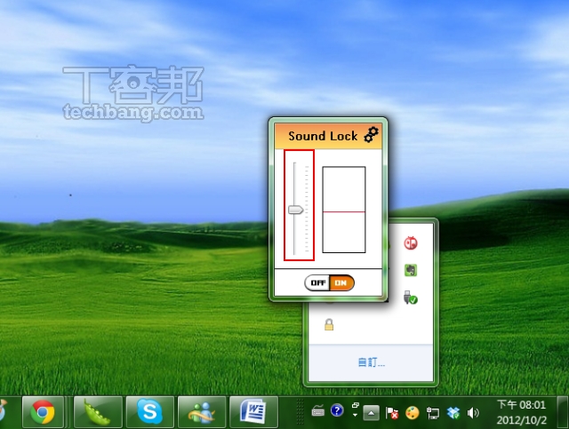Open Skype from the taskbar
The width and height of the screenshot is (569, 429).
pos(150,412)
